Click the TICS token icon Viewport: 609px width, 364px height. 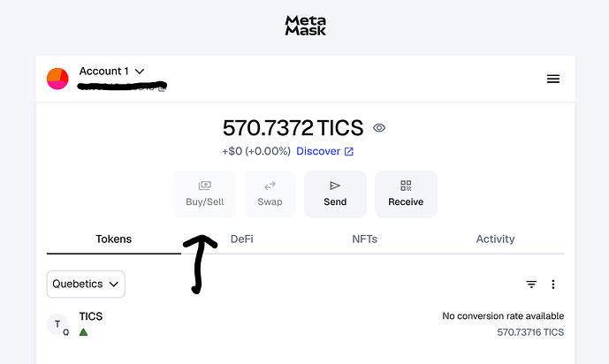[57, 325]
